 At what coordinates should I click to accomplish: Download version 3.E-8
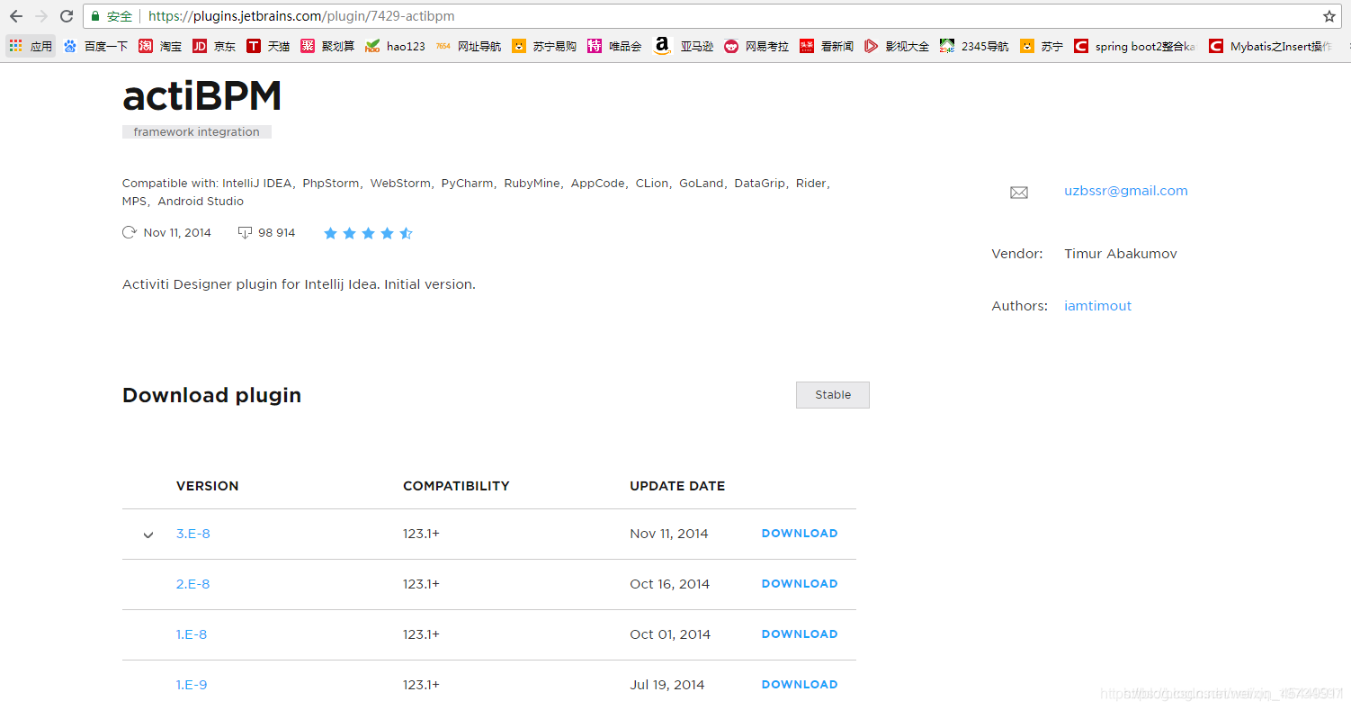point(800,534)
